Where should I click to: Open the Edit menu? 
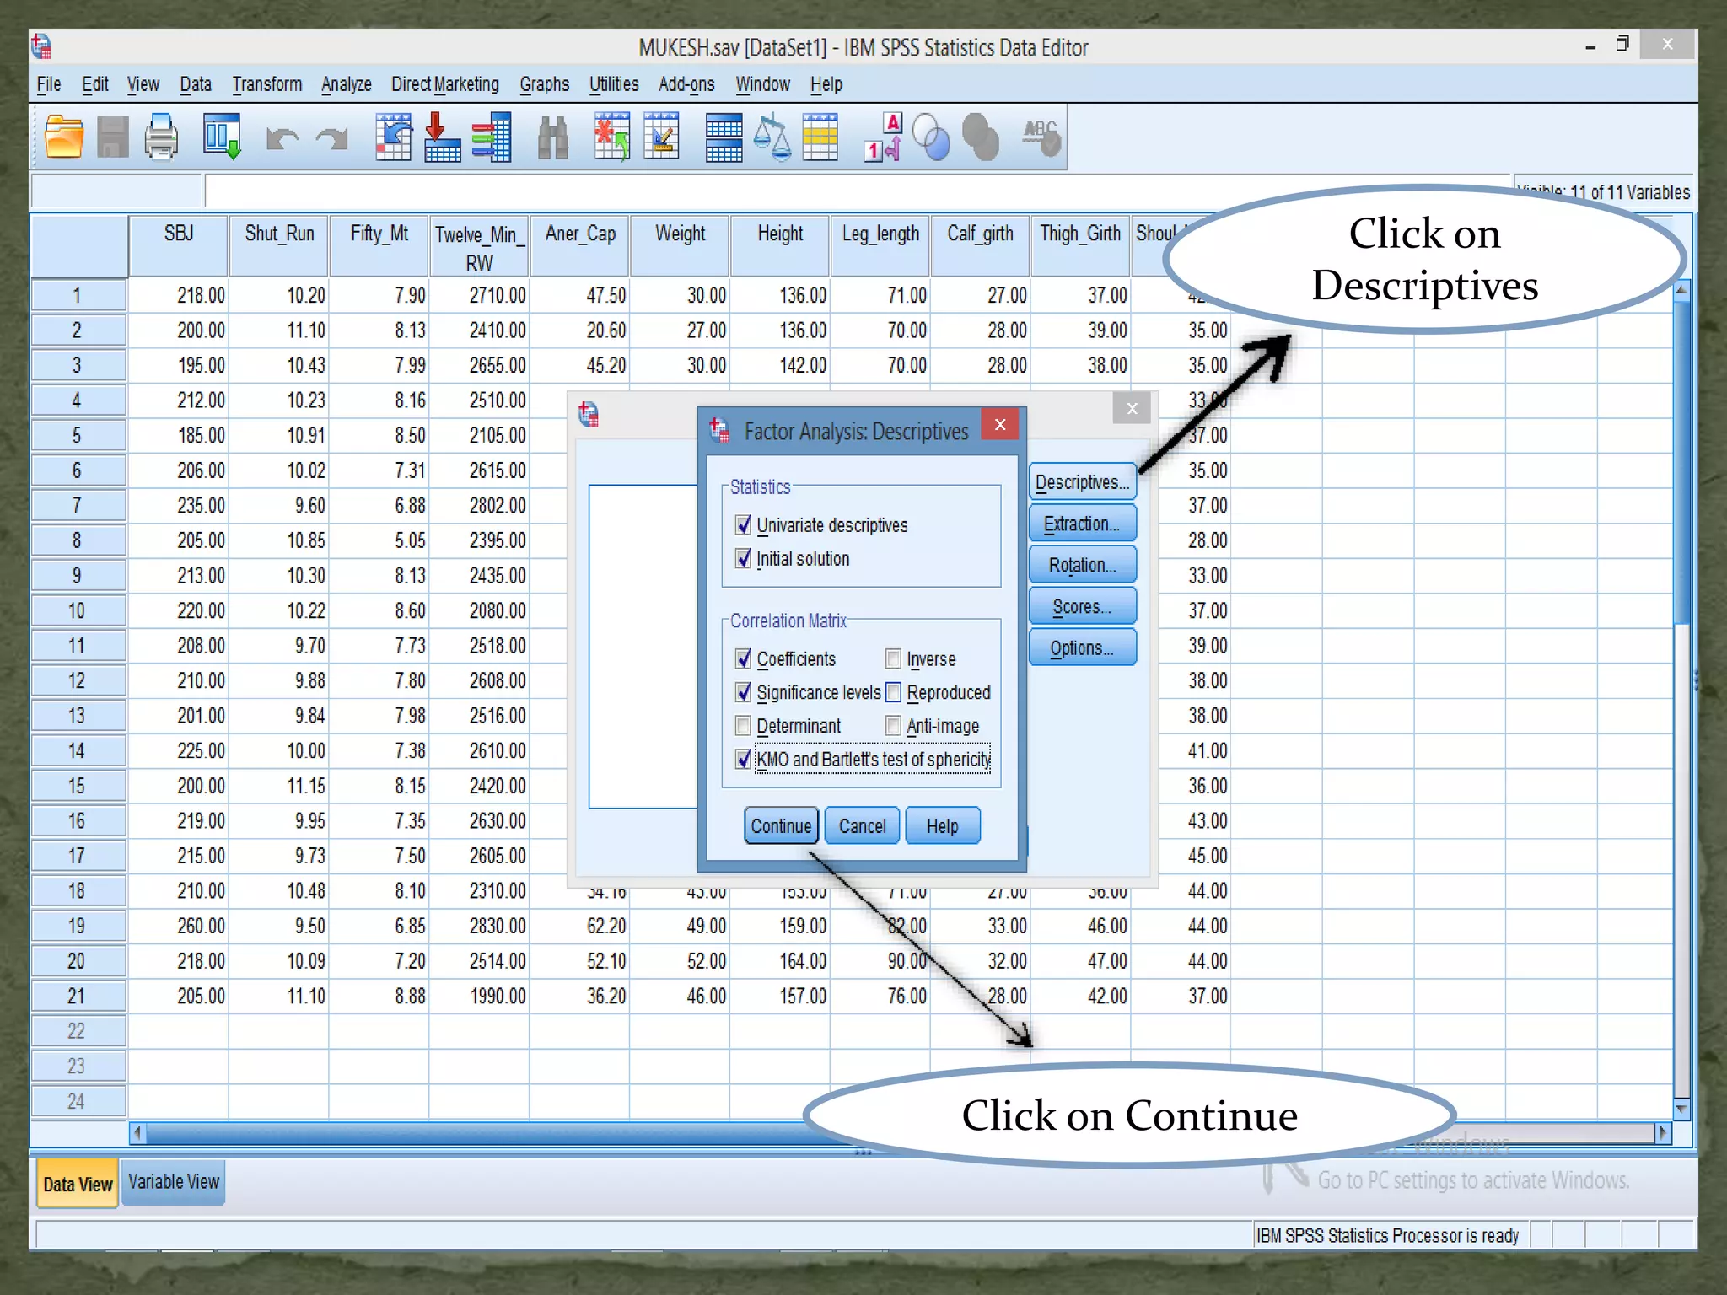(95, 84)
